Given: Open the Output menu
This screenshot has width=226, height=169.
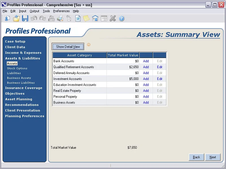Looking at the screenshot, I should [x=34, y=11].
